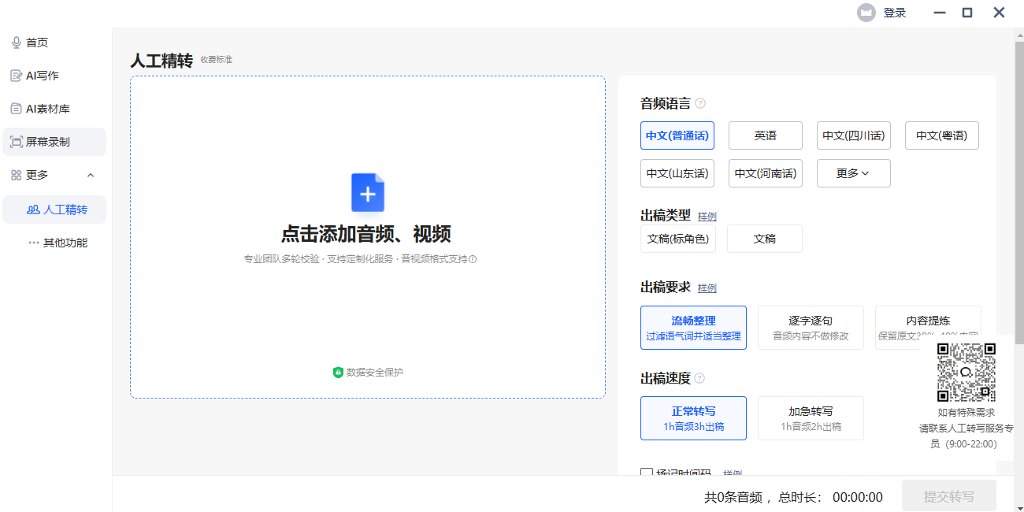Viewport: 1024px width, 512px height.
Task: Click the help icon next to 出稿速度
Action: point(699,378)
